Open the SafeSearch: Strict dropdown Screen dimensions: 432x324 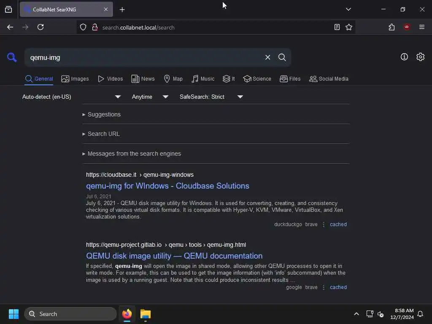point(211,97)
